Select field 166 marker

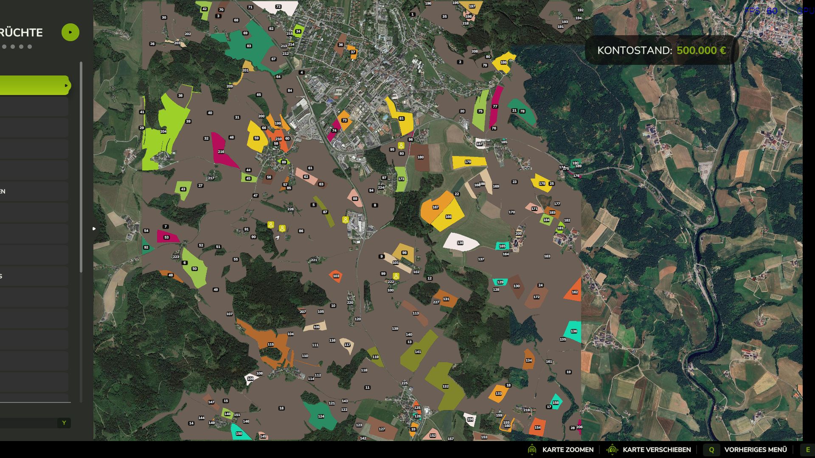point(448,217)
